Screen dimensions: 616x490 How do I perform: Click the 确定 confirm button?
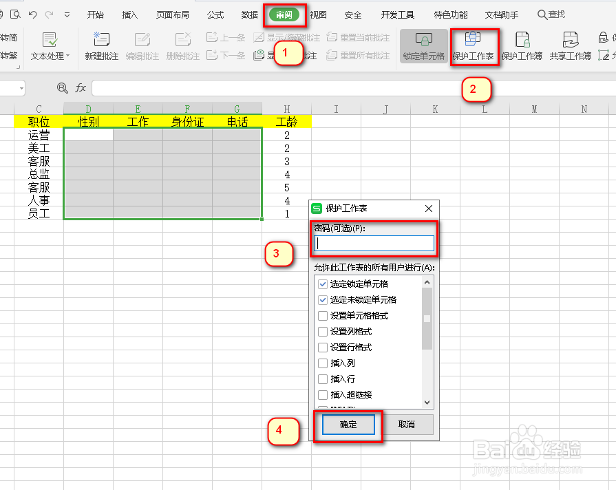348,425
